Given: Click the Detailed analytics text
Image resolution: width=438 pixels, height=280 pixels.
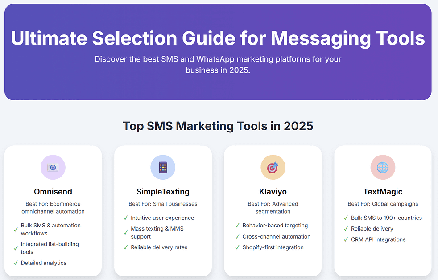Looking at the screenshot, I should pyautogui.click(x=44, y=263).
